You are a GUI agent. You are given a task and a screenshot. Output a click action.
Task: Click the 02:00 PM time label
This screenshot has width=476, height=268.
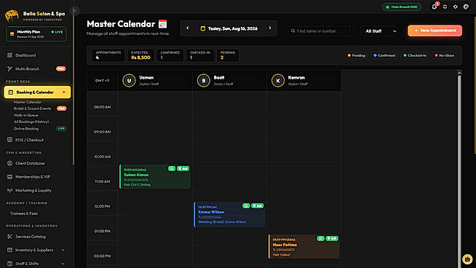click(103, 256)
